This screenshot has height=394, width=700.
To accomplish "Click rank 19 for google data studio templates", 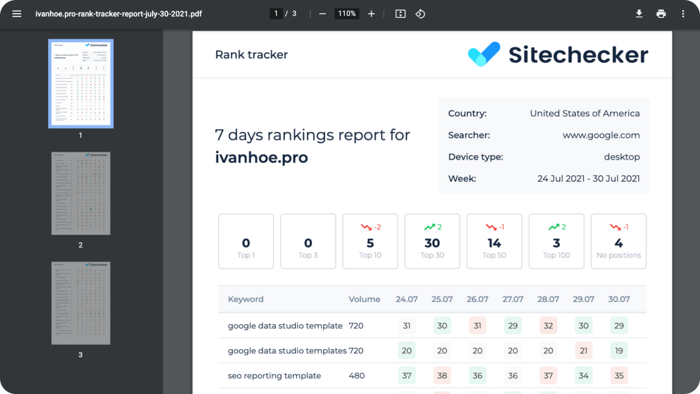I will click(x=618, y=351).
